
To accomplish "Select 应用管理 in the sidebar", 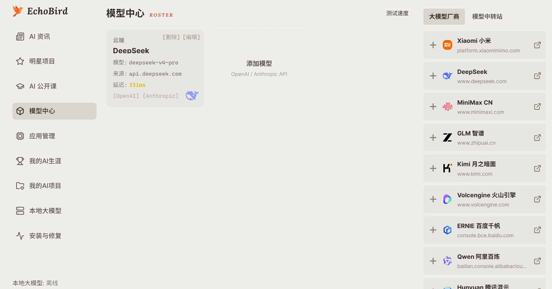I will [x=54, y=136].
